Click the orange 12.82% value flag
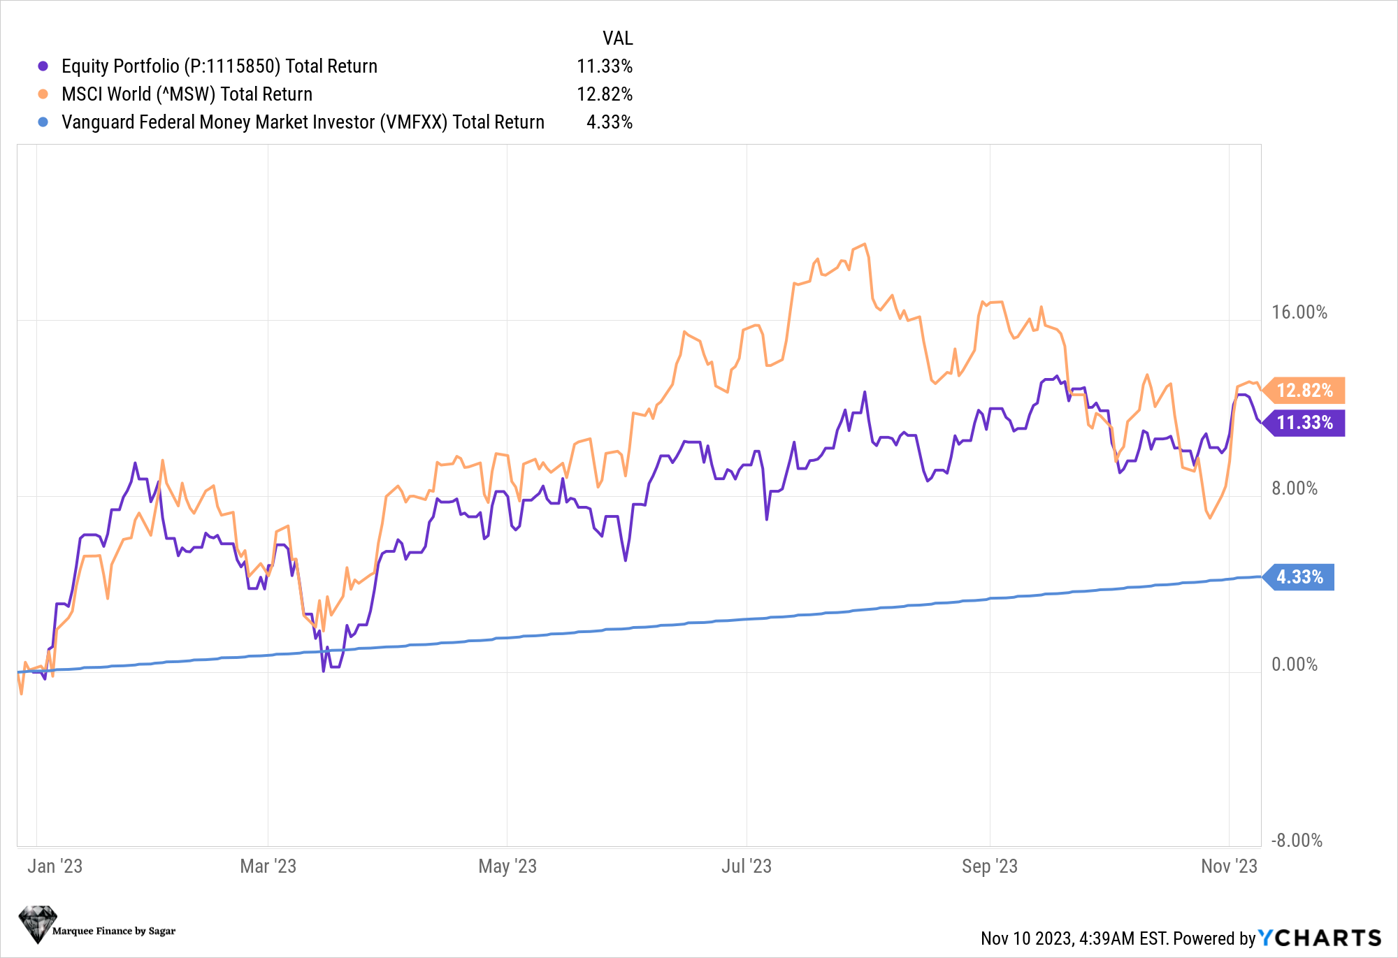The height and width of the screenshot is (958, 1398). tap(1304, 391)
